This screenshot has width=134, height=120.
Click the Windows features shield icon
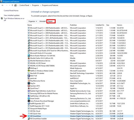(2, 18)
